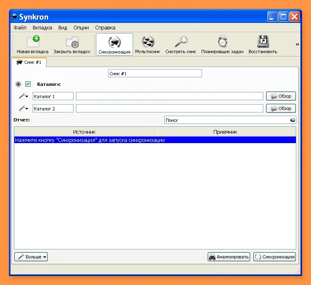Close the Synkron window
Image resolution: width=311 pixels, height=285 pixels.
[294, 16]
